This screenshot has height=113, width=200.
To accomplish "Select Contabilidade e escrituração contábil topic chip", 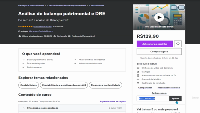I will (64, 85).
